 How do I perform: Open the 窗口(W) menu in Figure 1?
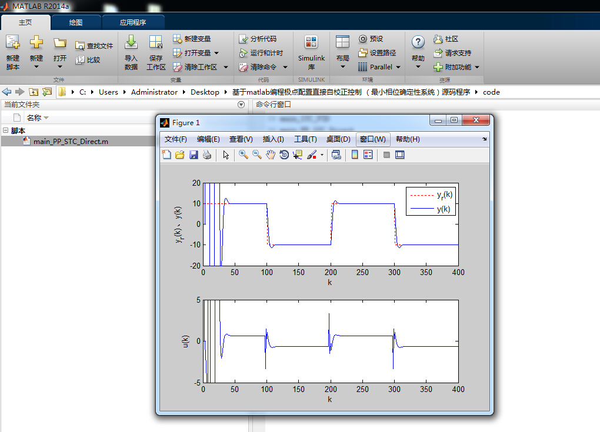(373, 139)
